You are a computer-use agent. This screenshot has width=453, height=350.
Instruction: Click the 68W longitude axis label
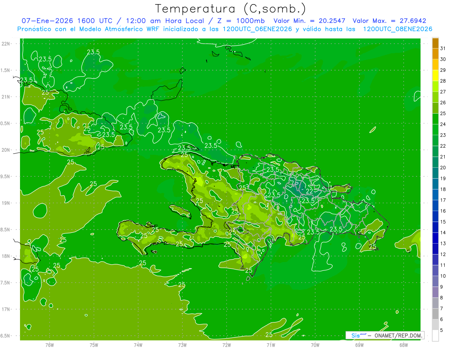(404, 345)
